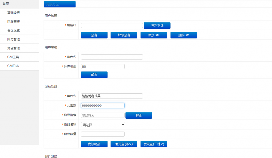The width and height of the screenshot is (272, 158).
Task: Click 解除禁言 button
Action: tap(124, 35)
